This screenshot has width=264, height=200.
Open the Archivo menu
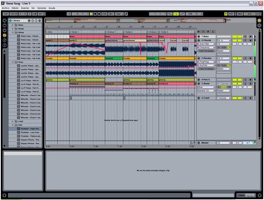(6, 8)
